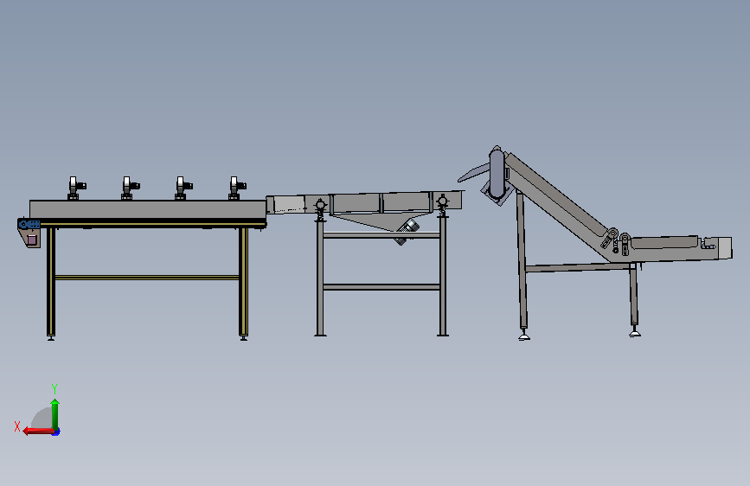Image resolution: width=750 pixels, height=486 pixels.
Task: Select the right leveling foot of inclined conveyor
Action: click(635, 332)
